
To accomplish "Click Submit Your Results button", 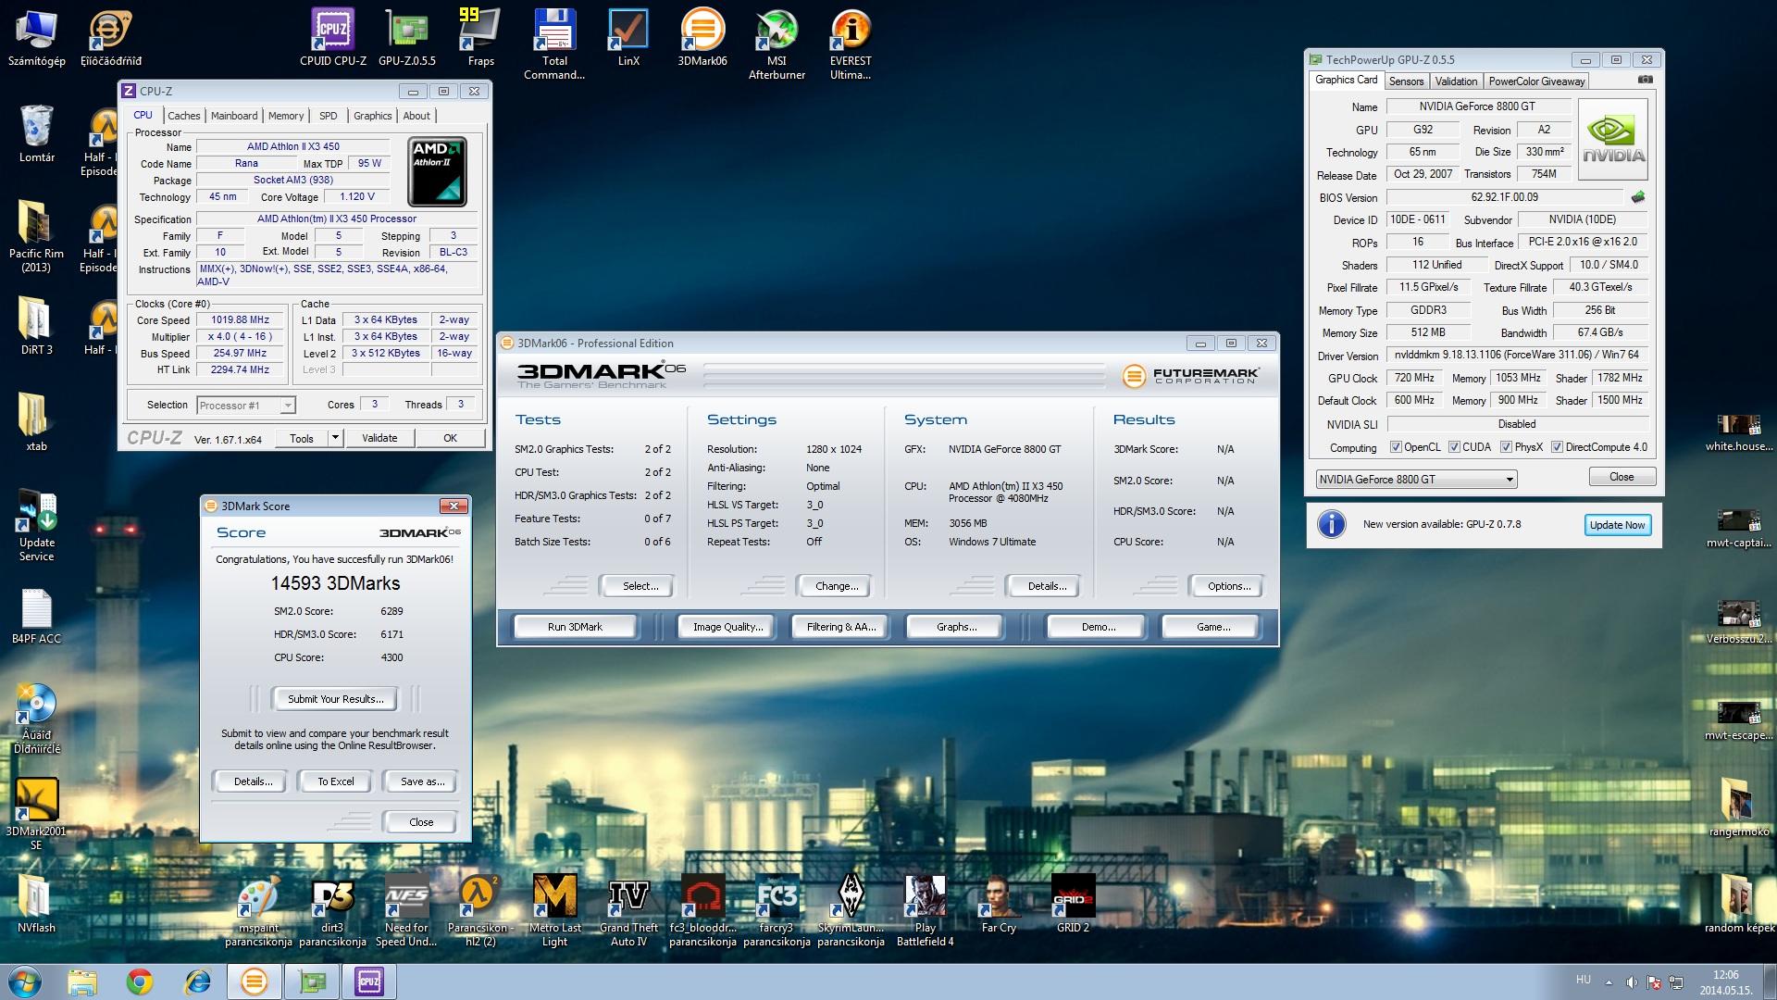I will point(335,699).
